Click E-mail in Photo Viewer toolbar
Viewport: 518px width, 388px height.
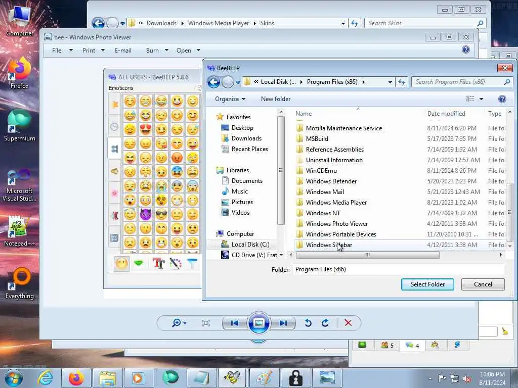click(x=123, y=50)
